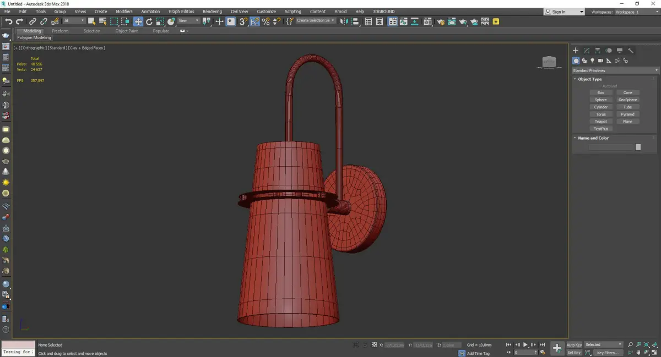The height and width of the screenshot is (357, 661).
Task: Select the Shapes category icon
Action: coord(584,61)
